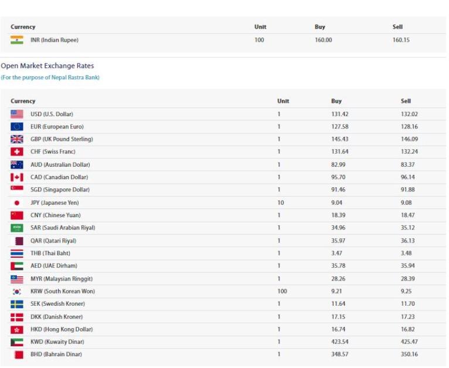Image resolution: width=449 pixels, height=368 pixels.
Task: Click the UK flag next to GBP
Action: [x=17, y=139]
